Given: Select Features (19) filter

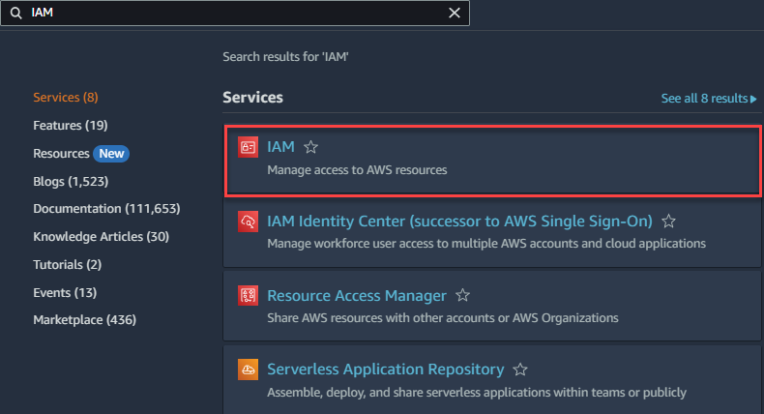Looking at the screenshot, I should 71,126.
